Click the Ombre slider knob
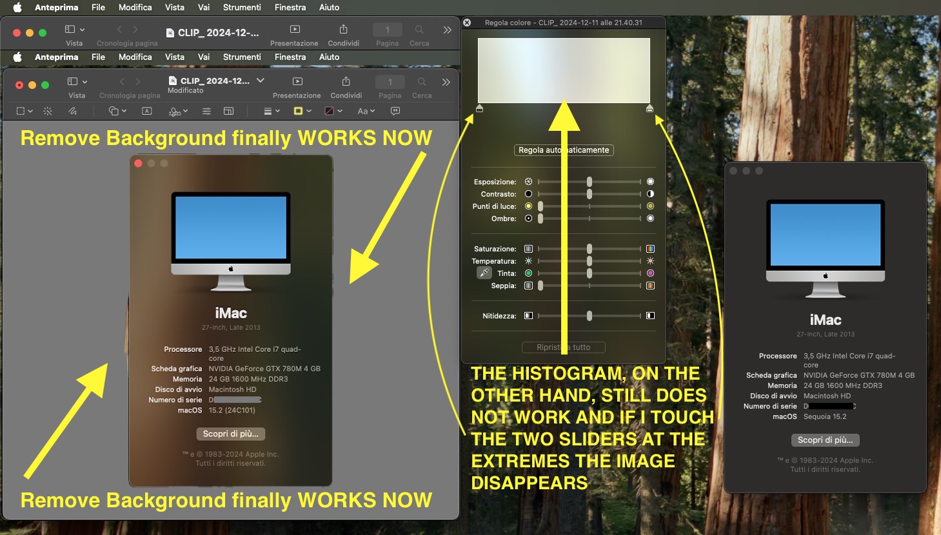This screenshot has height=535, width=941. pos(540,219)
